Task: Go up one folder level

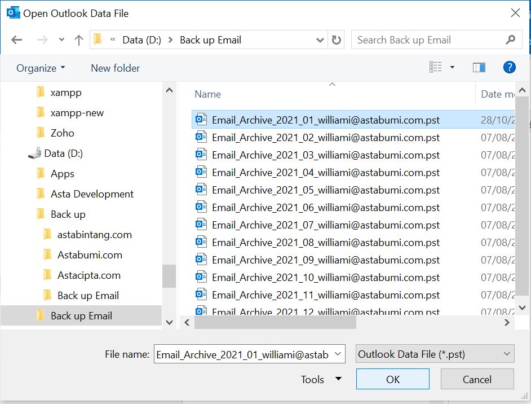Action: point(79,40)
